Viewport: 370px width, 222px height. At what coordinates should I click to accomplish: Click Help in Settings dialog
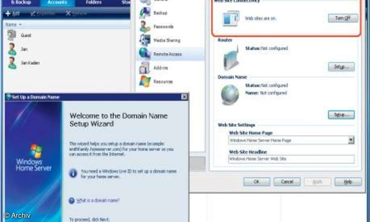pos(348,182)
